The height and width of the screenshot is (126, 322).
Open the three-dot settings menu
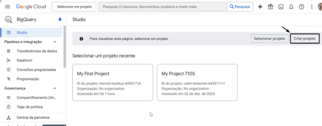click(312, 7)
